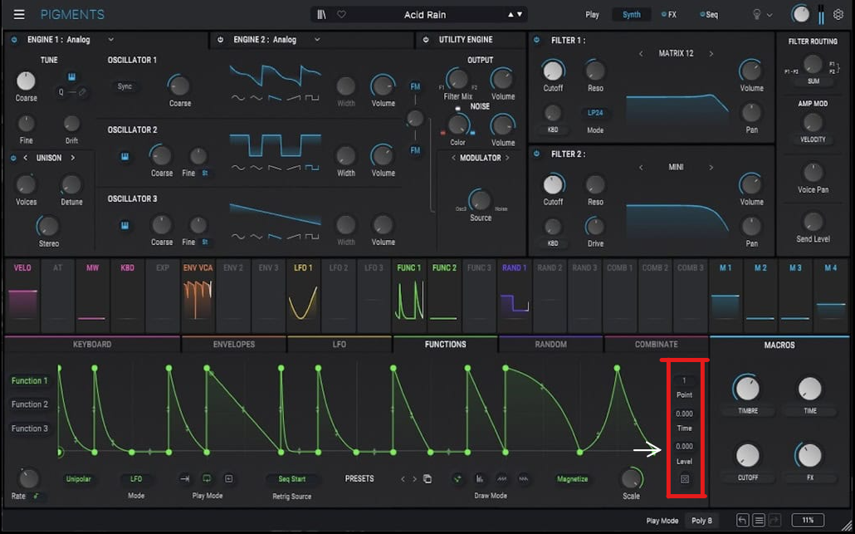Expand the dropdown next to the lightbulb

pyautogui.click(x=769, y=15)
